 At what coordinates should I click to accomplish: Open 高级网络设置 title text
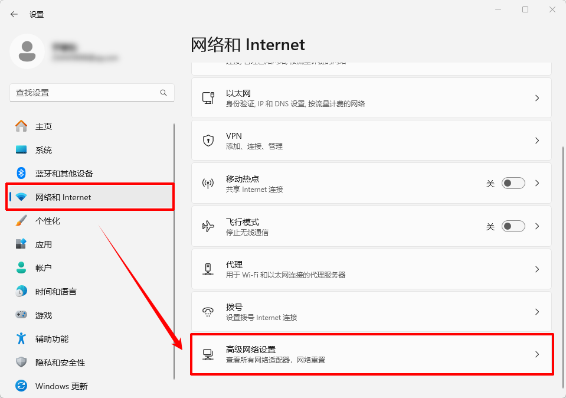[251, 350]
